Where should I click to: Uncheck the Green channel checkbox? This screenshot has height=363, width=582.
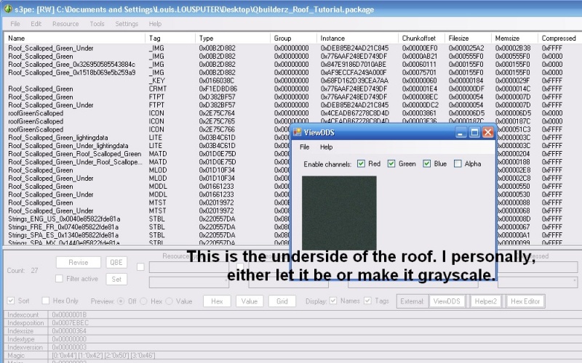coord(391,164)
